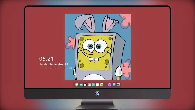Click the round logo on the monitor's lower bezel
The width and height of the screenshot is (195, 110).
[x=97, y=94]
